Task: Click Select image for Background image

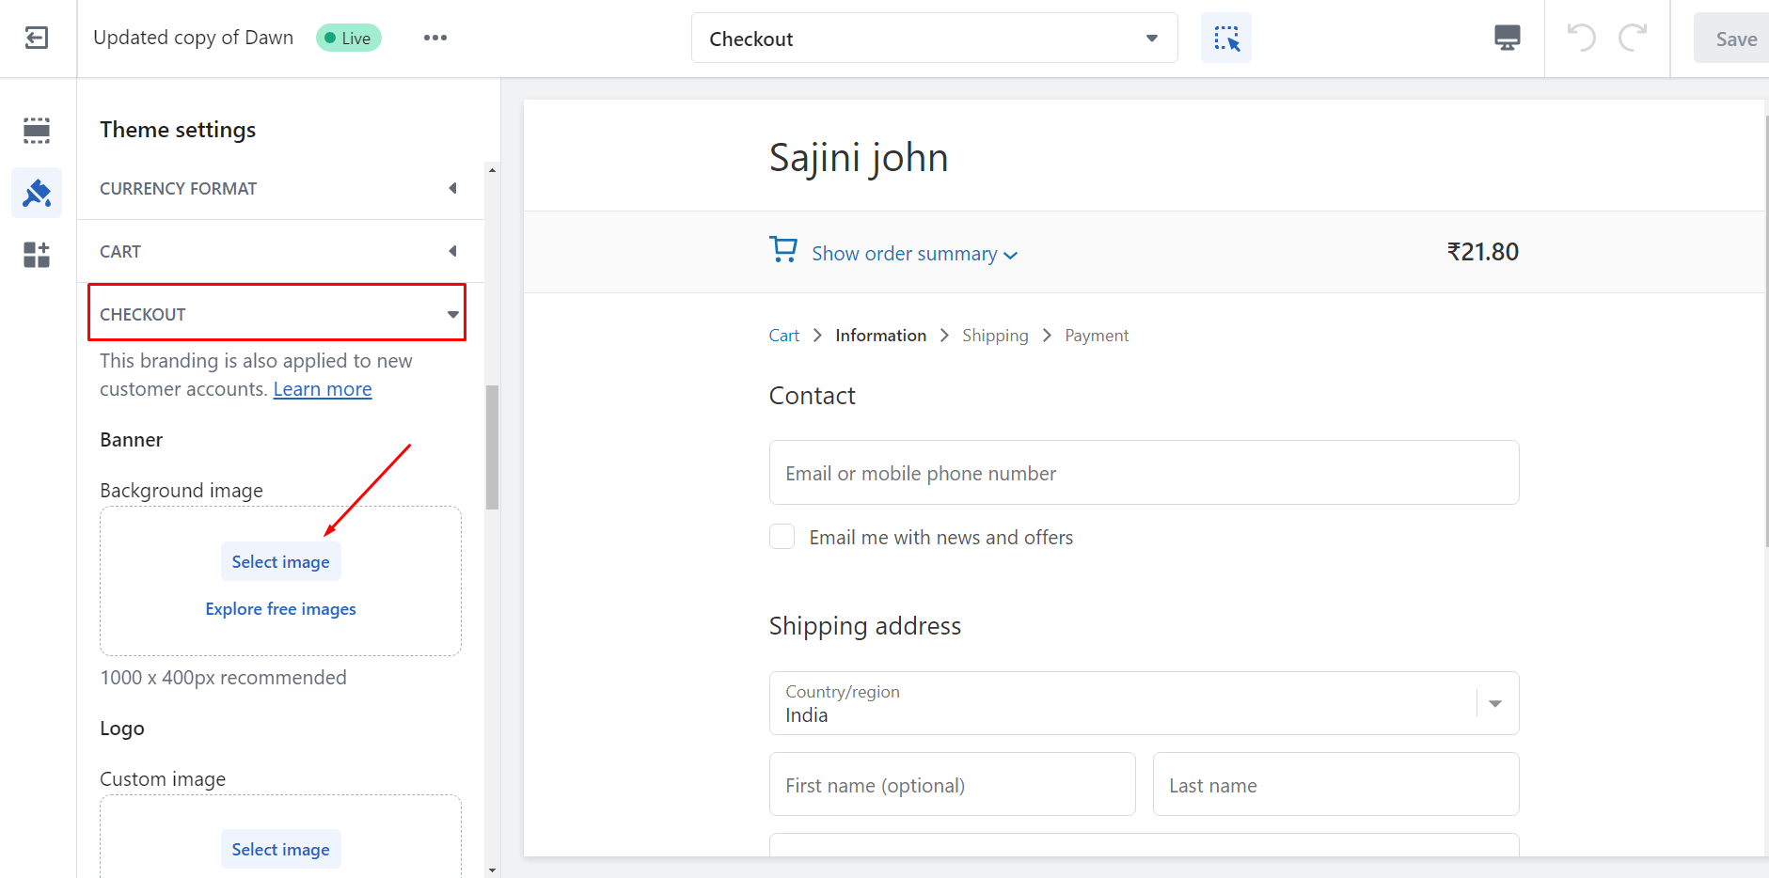Action: tap(280, 562)
